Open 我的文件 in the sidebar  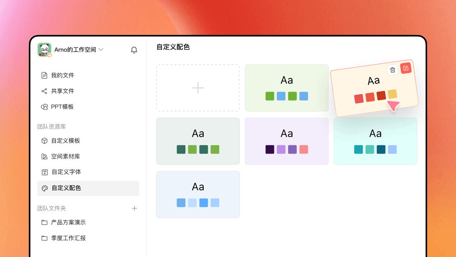pyautogui.click(x=62, y=75)
